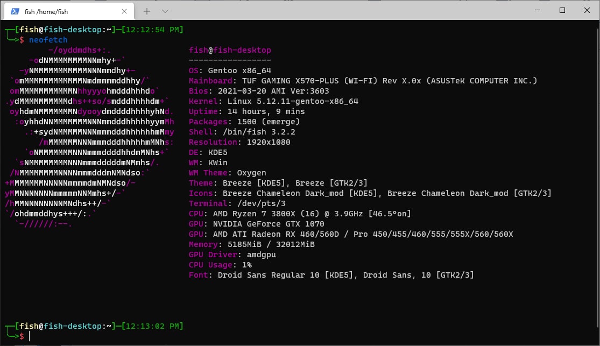Select the fish /home/fish tab
This screenshot has width=600, height=346.
[69, 11]
